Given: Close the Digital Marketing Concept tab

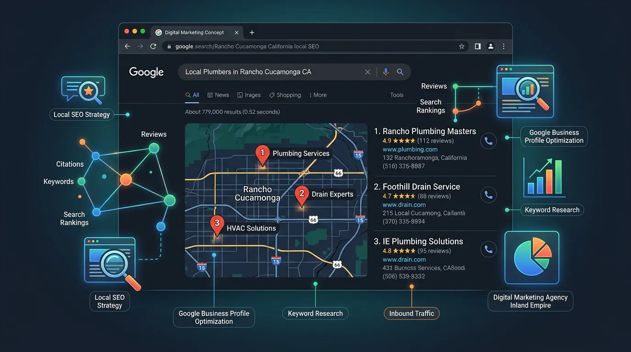Looking at the screenshot, I should (x=237, y=33).
